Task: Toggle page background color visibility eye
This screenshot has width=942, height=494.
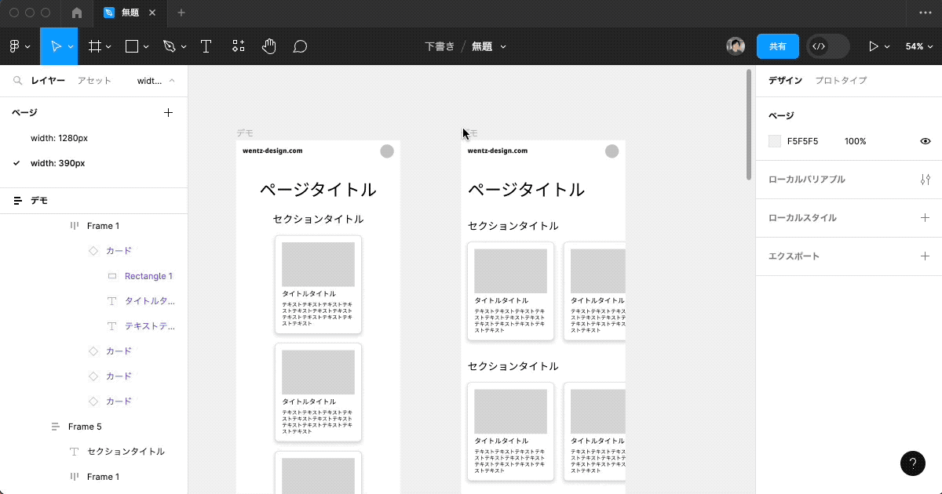Action: [925, 141]
